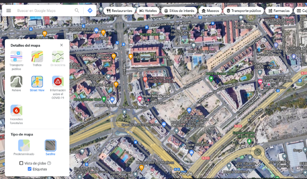Click the Buscar en Google Maps field

(43, 11)
